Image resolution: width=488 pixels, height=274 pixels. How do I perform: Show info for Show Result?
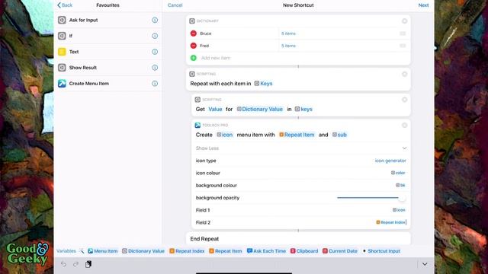(x=155, y=68)
